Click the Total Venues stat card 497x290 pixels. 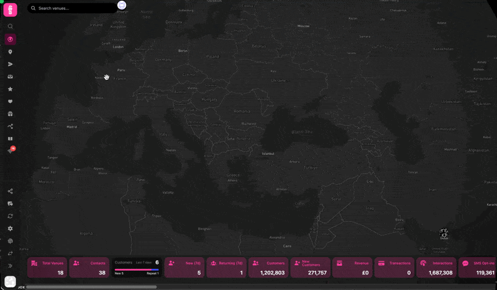click(47, 268)
